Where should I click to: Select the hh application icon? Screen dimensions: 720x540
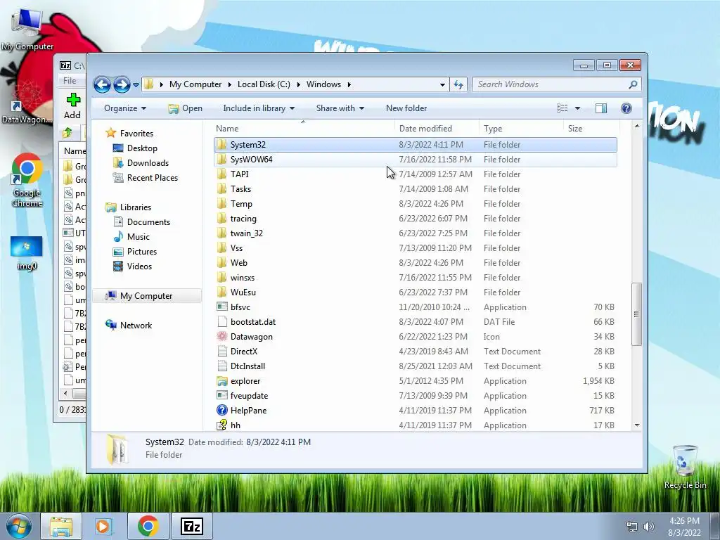(x=221, y=425)
